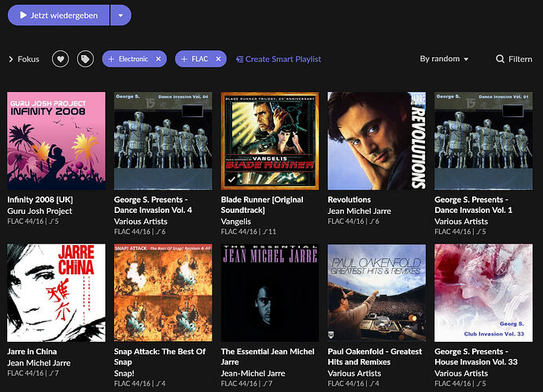Open Club Invasion Vol. 33 album cover

(483, 293)
